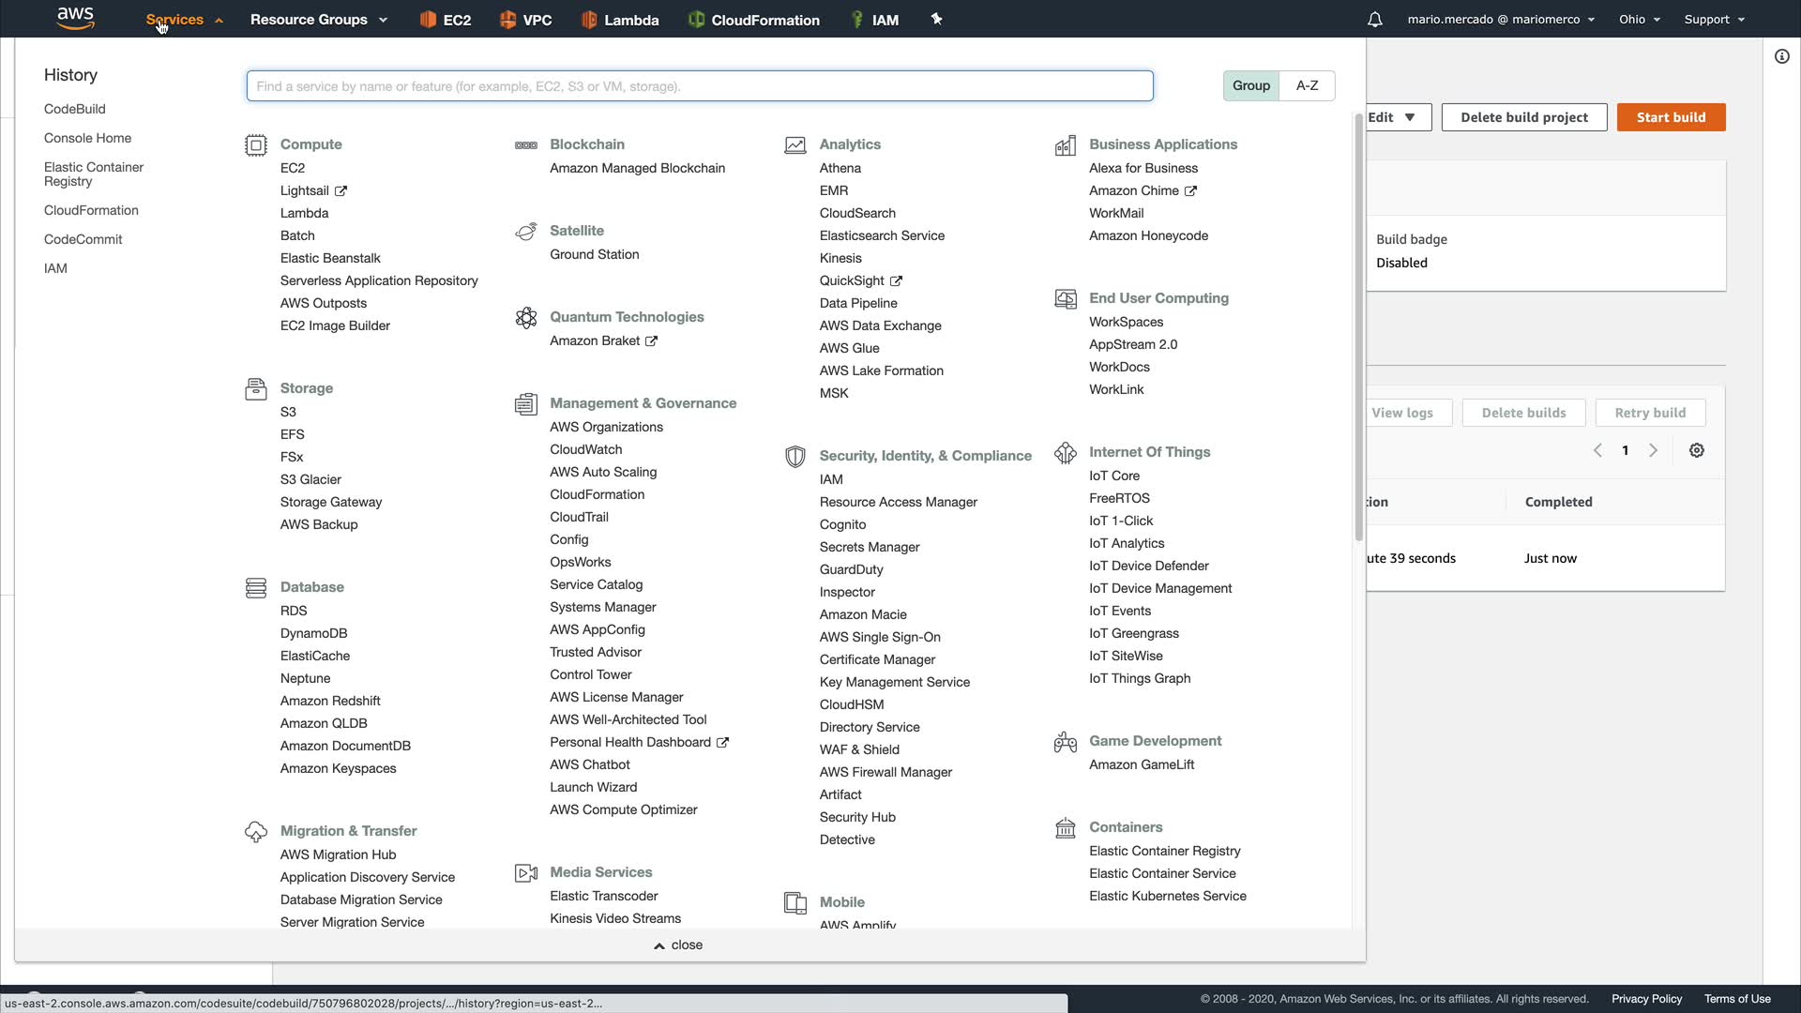Open the build table settings gear icon
This screenshot has height=1013, width=1801.
1696,450
